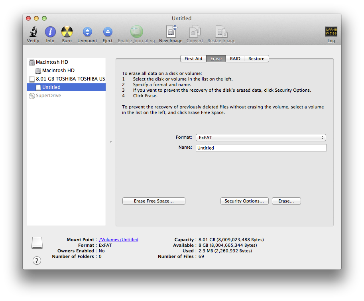Click the Number of Folders value 0
Image resolution: width=364 pixels, height=301 pixels.
100,256
